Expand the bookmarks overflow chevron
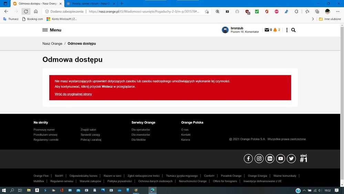The image size is (344, 194). 313,19
